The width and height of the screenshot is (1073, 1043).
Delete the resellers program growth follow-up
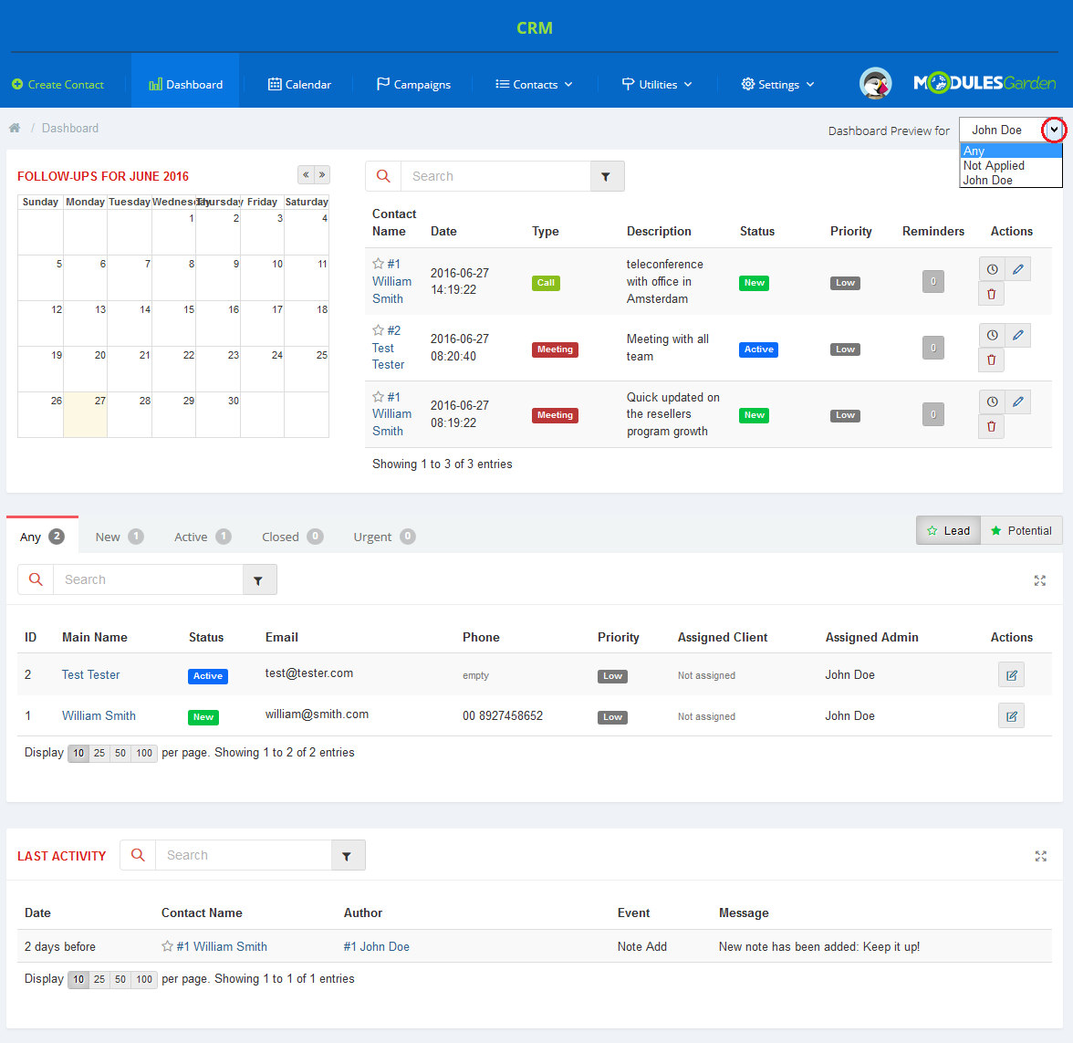point(992,426)
